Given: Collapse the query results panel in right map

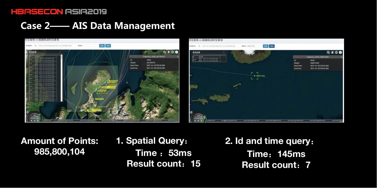Looking at the screenshot, I should click(224, 52).
